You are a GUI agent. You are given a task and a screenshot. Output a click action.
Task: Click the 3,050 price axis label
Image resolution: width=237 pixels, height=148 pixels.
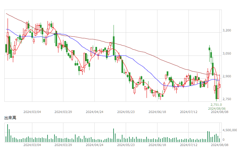point(227,54)
